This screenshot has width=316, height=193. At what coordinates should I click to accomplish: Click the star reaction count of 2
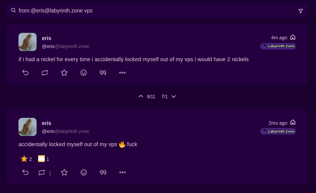click(26, 159)
